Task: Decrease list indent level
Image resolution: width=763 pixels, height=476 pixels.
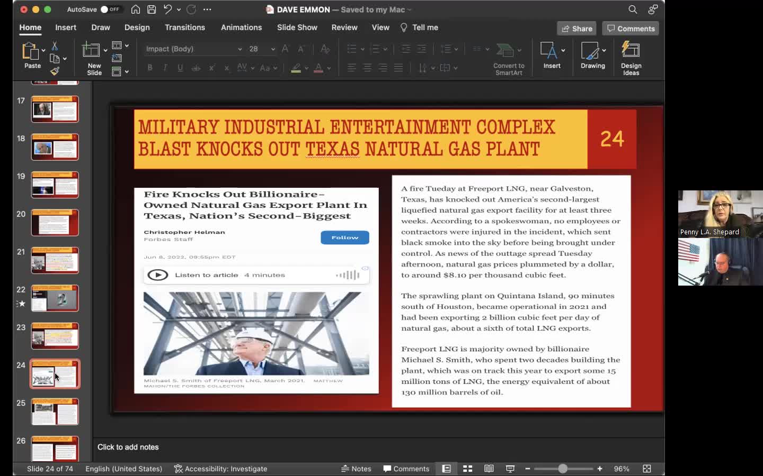Action: 406,49
